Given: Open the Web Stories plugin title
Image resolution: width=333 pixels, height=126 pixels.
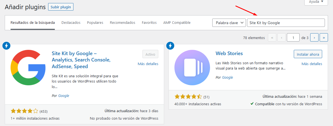Looking at the screenshot, I should [229, 53].
